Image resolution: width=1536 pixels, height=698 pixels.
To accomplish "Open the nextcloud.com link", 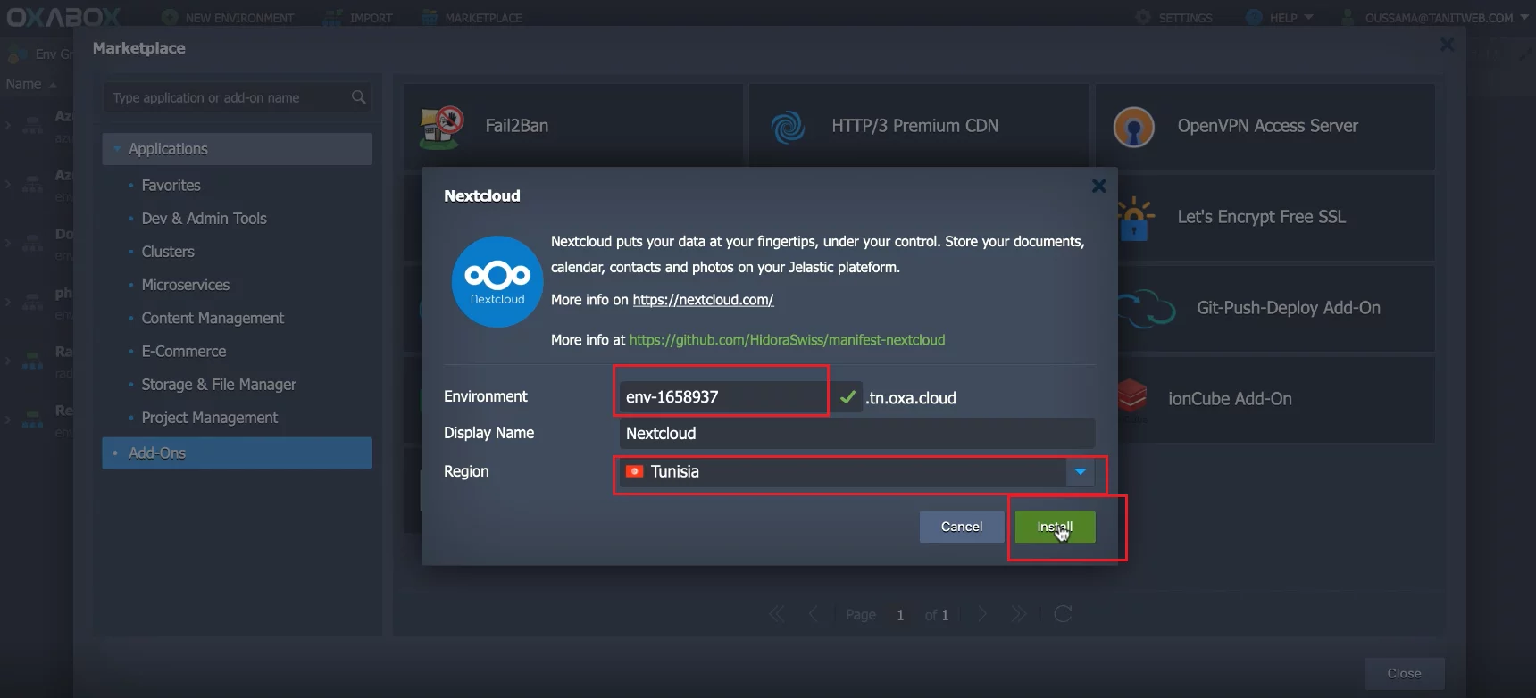I will coord(703,300).
